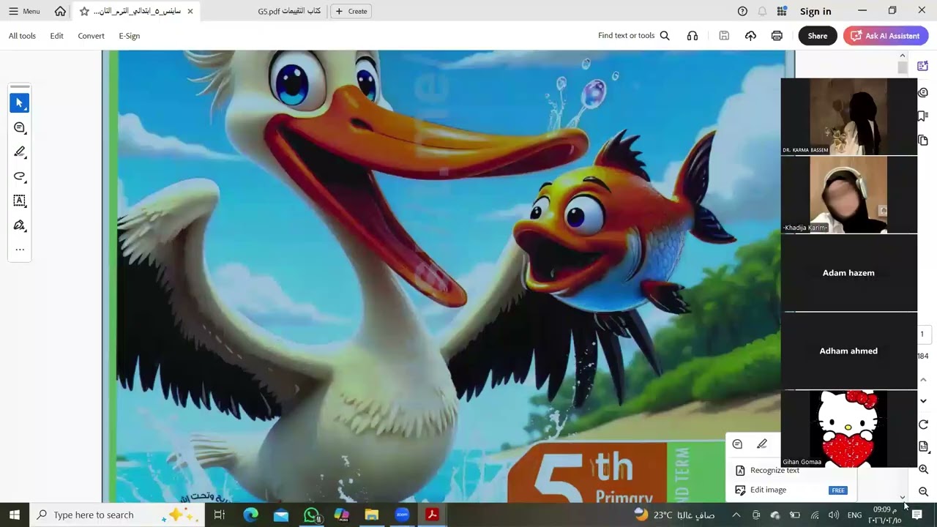This screenshot has width=937, height=527.
Task: Click Find text or tools search
Action: 634,36
